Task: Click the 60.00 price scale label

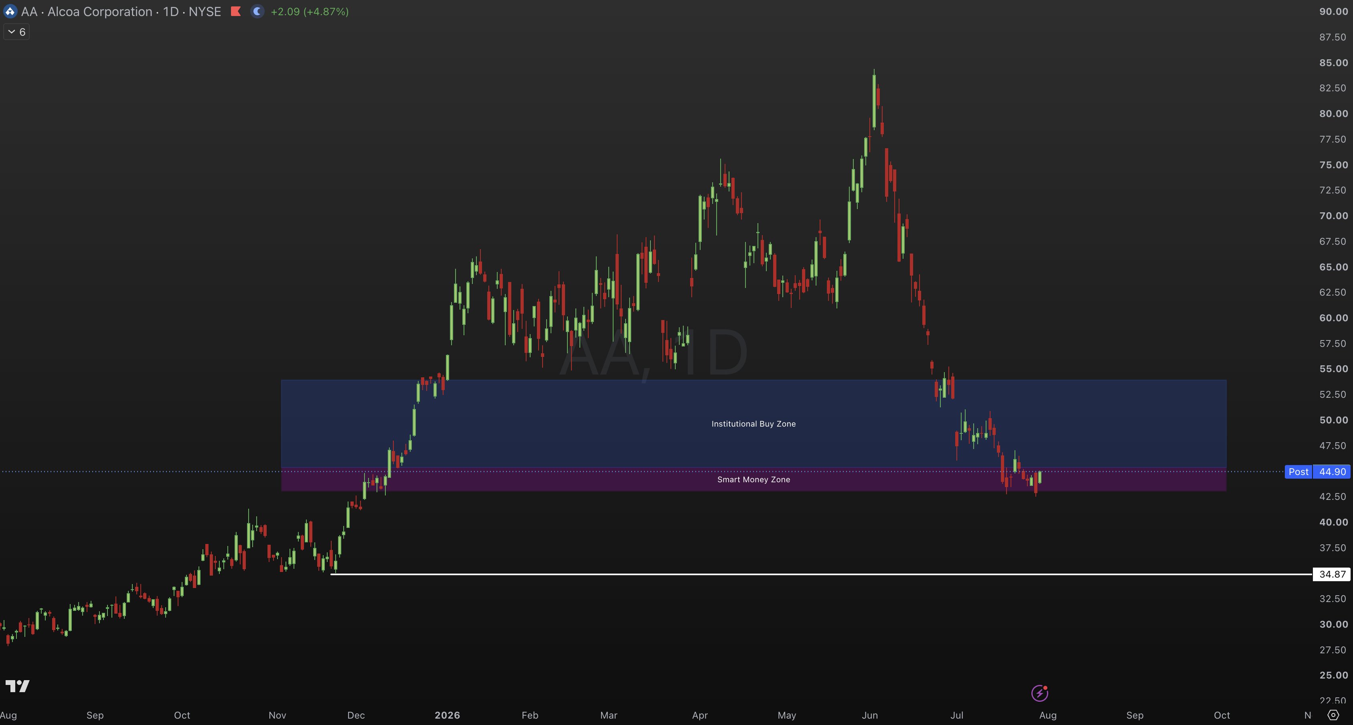Action: pyautogui.click(x=1333, y=318)
